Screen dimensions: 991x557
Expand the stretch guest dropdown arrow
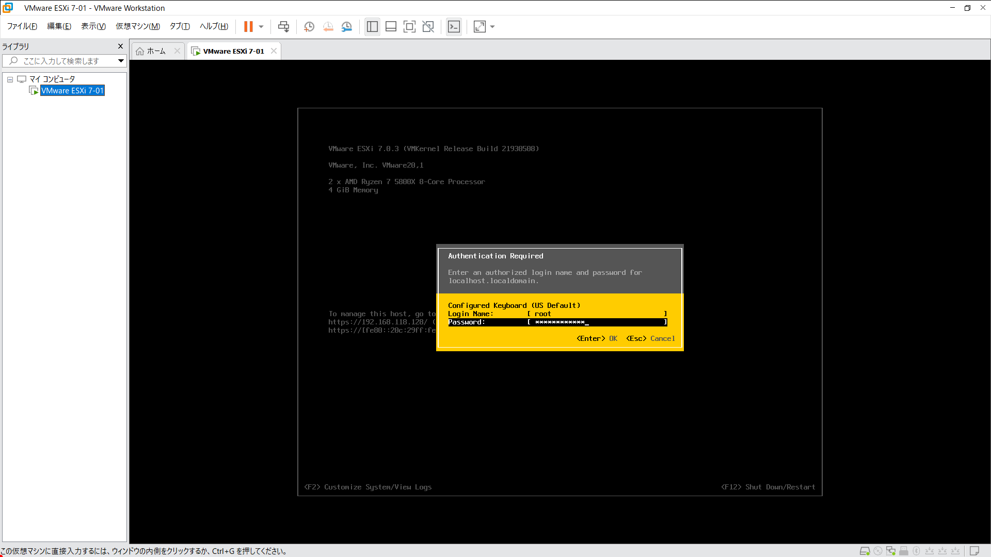(x=492, y=26)
